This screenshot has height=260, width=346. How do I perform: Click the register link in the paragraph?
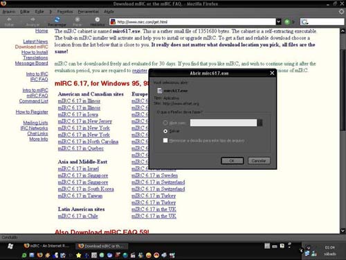click(140, 70)
